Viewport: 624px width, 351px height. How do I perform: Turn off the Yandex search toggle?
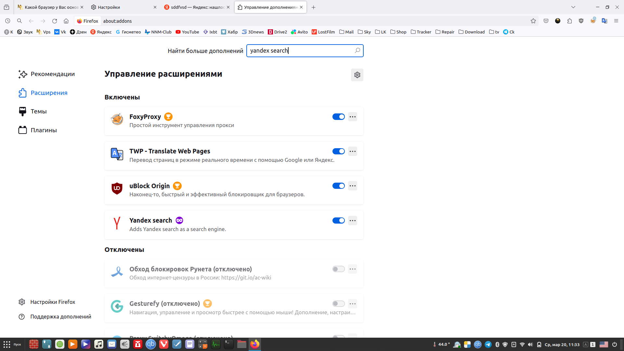click(339, 221)
